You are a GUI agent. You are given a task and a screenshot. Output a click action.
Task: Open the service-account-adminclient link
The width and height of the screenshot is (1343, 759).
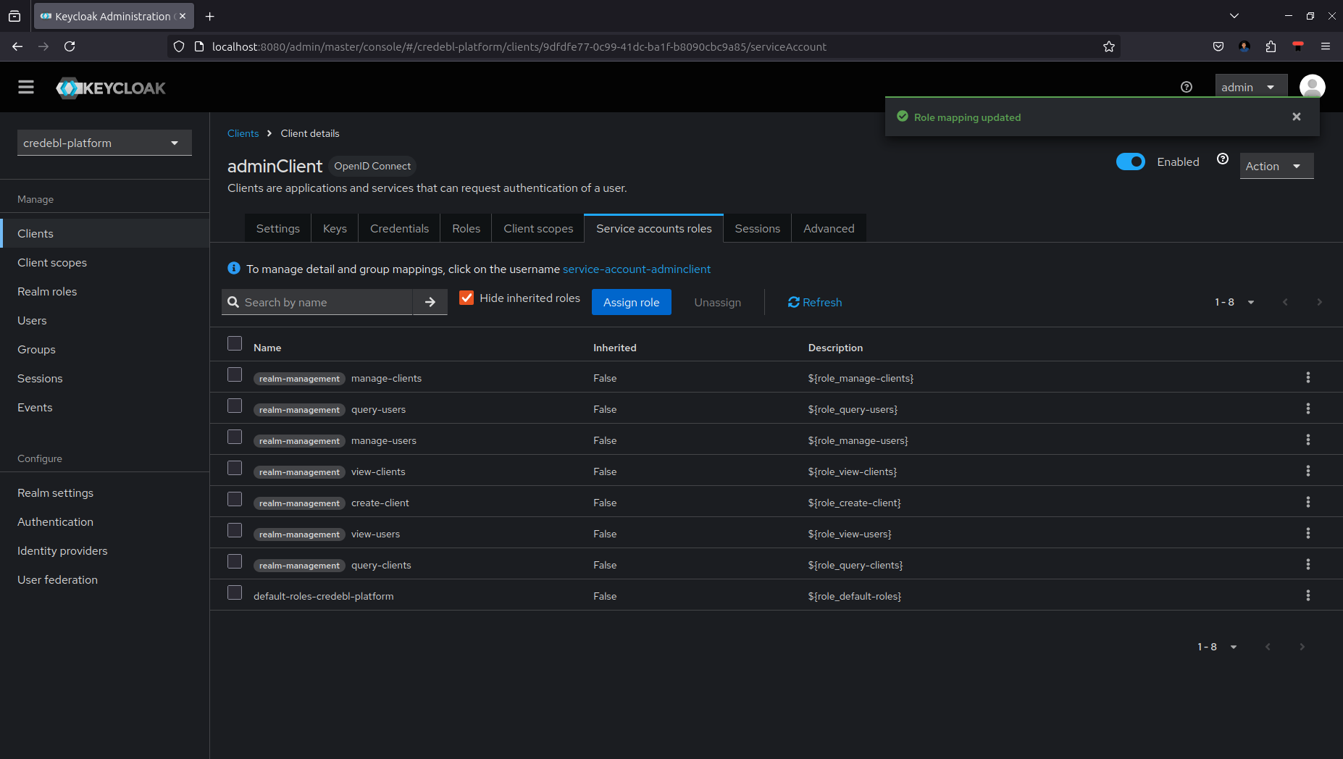[x=636, y=269]
